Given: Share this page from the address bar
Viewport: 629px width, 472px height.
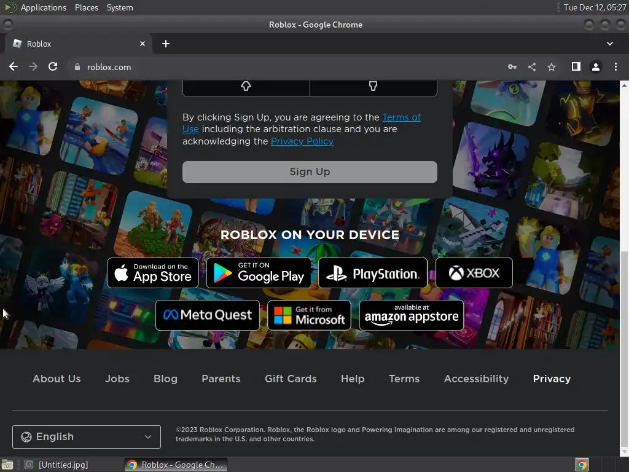Looking at the screenshot, I should tap(532, 67).
